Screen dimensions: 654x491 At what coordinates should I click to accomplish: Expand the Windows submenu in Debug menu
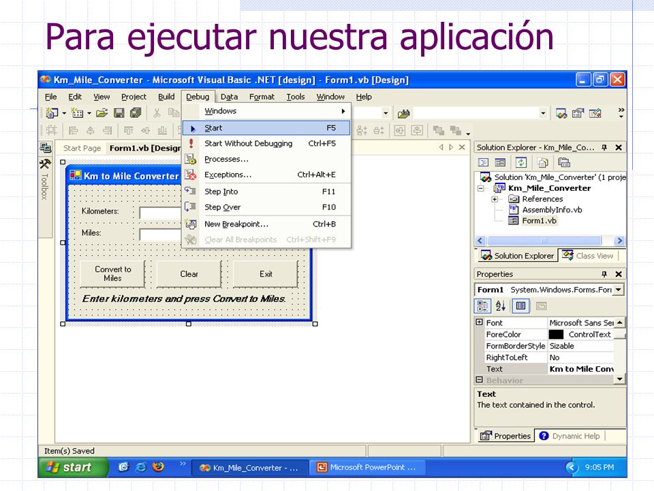(266, 111)
